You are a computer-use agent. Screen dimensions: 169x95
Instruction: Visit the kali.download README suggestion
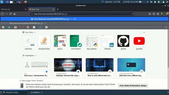[84, 19]
